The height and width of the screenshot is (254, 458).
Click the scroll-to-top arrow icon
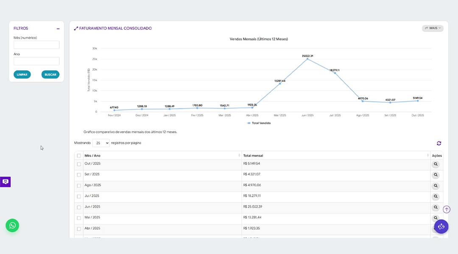coord(447,210)
